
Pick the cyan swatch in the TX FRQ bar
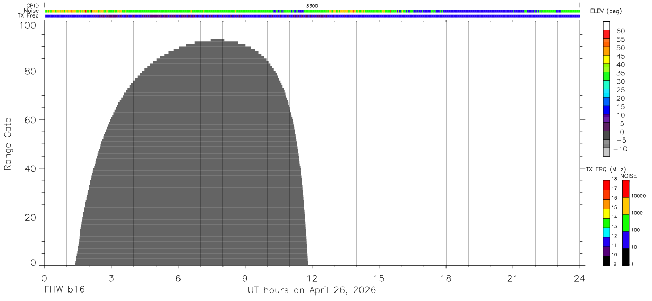pos(606,233)
